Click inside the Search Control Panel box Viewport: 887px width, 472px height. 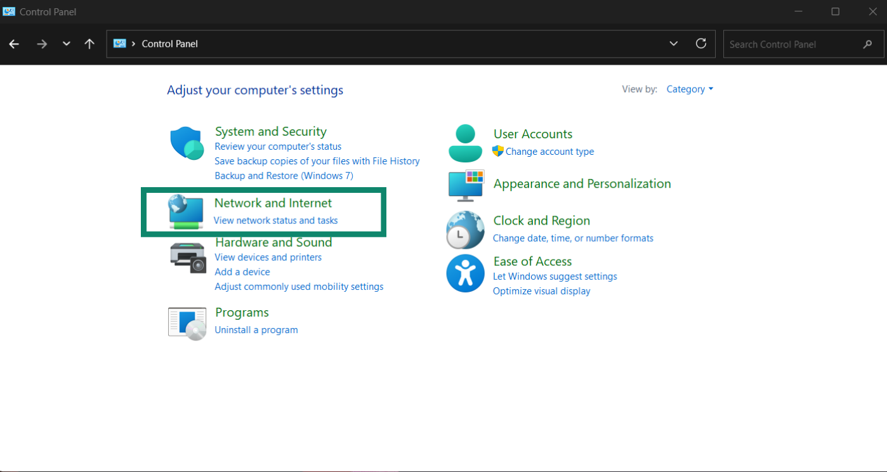793,44
